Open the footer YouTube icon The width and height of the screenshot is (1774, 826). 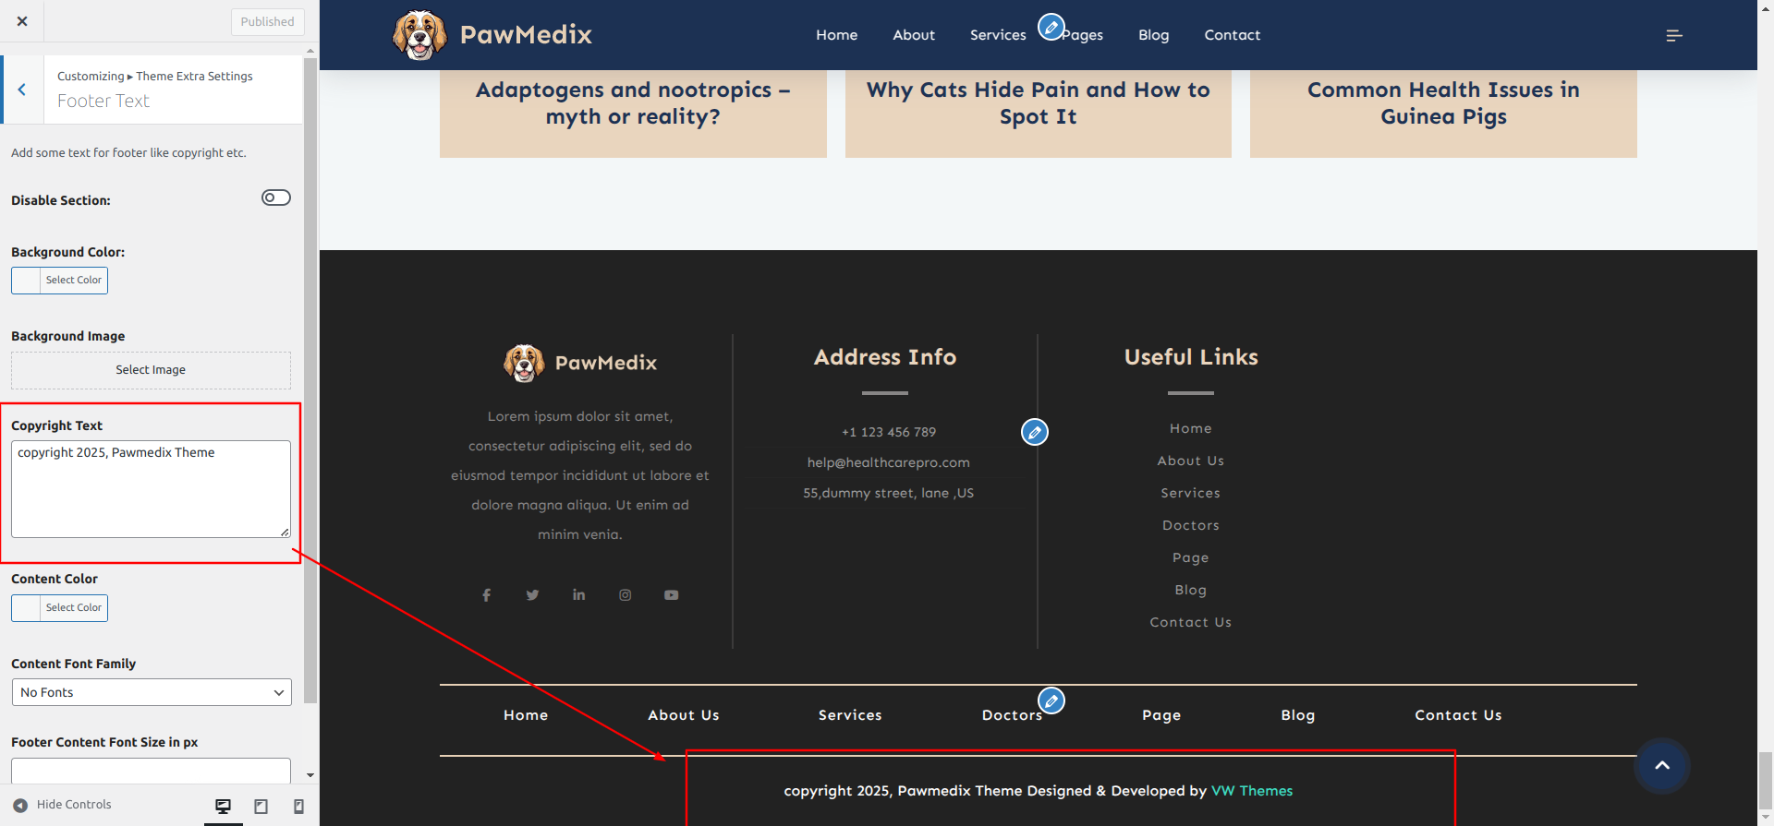(671, 595)
